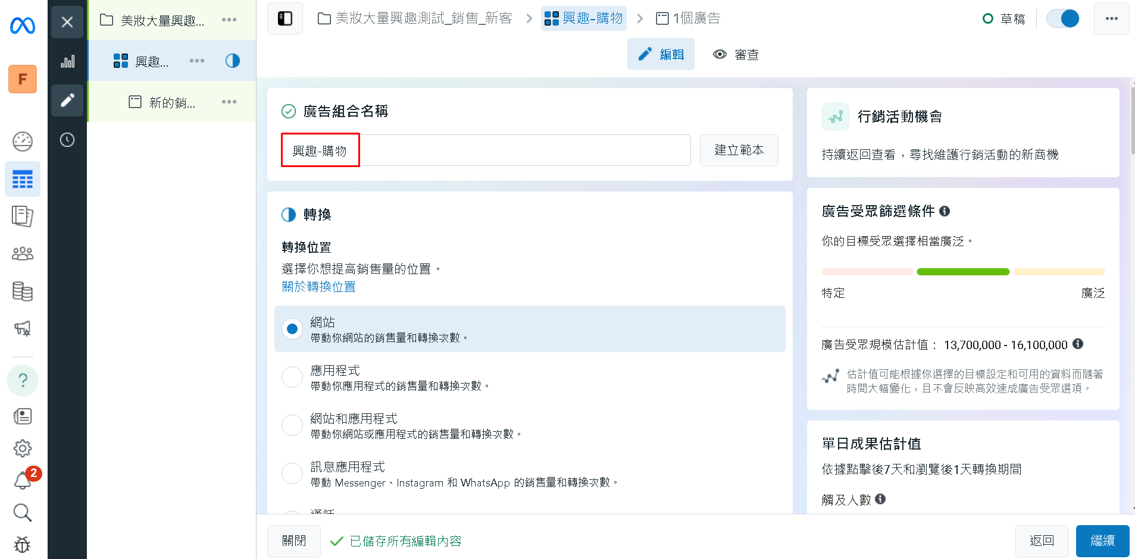The image size is (1135, 559).
Task: Click the bug report icon
Action: (23, 544)
